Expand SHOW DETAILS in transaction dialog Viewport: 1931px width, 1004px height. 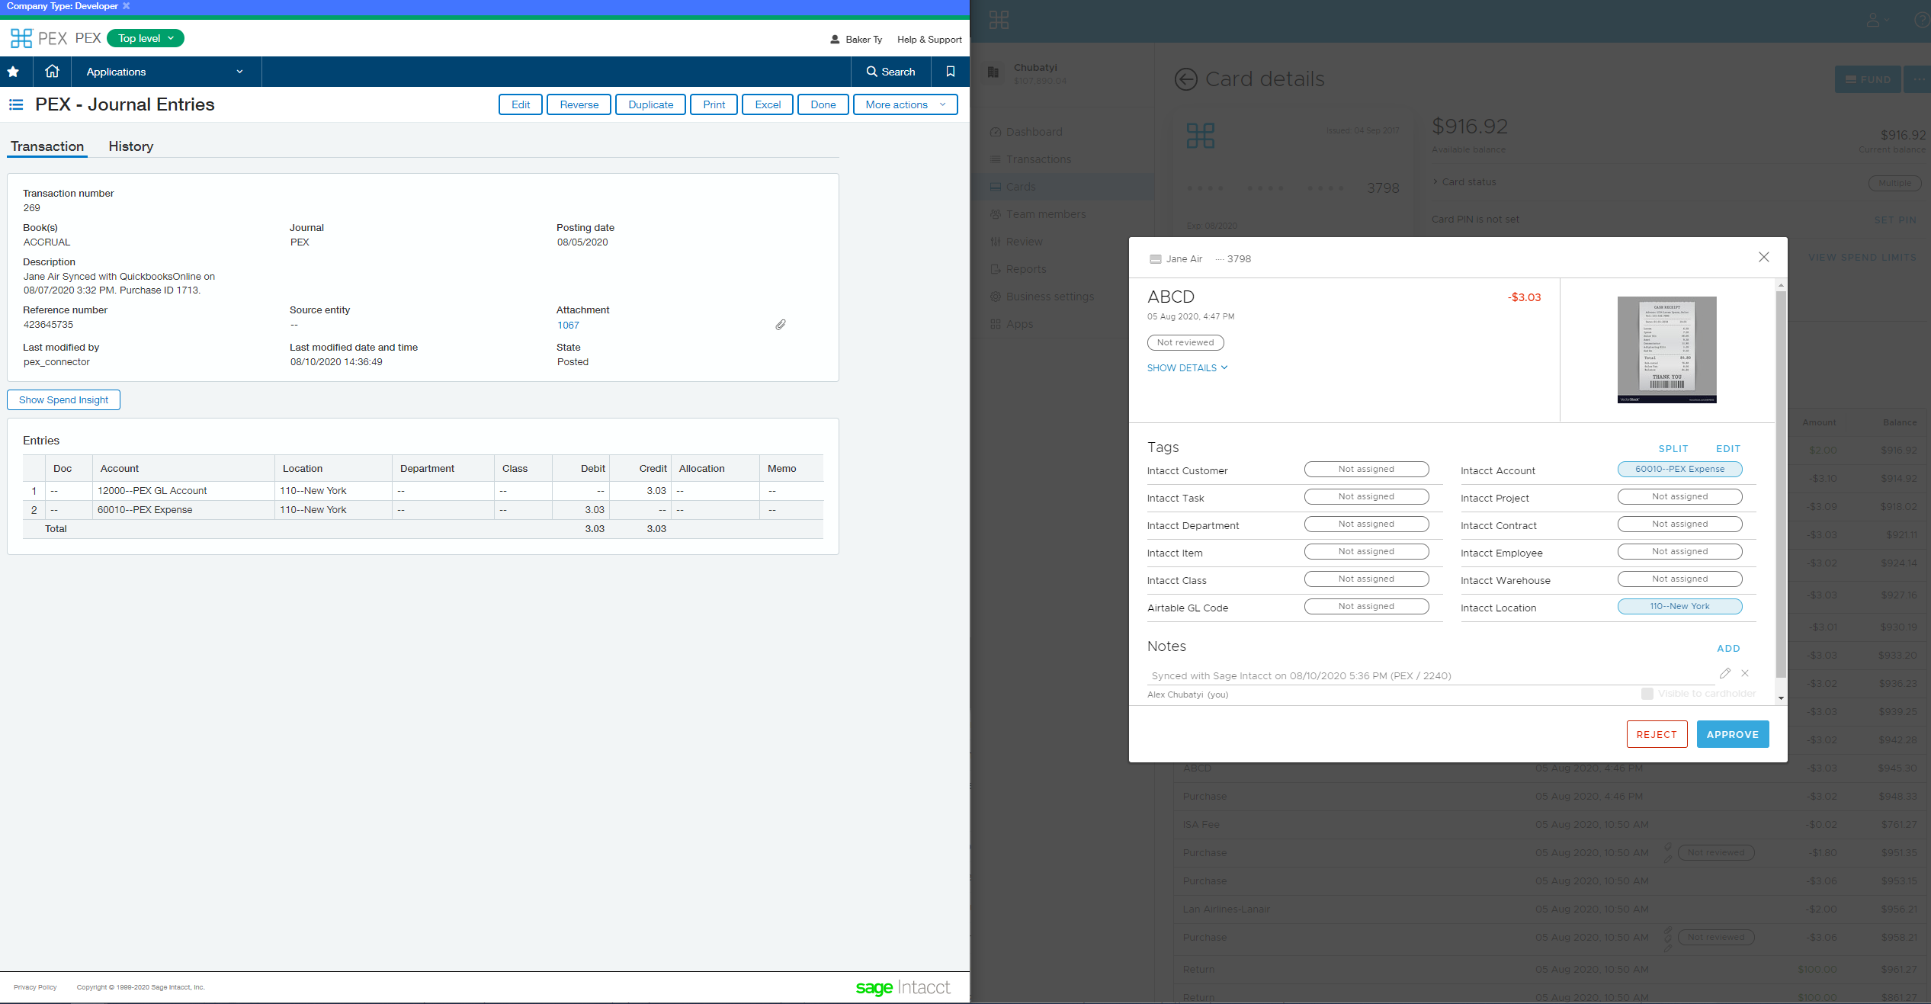(1187, 367)
